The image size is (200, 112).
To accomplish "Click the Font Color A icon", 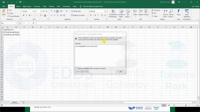I will coord(45,15).
